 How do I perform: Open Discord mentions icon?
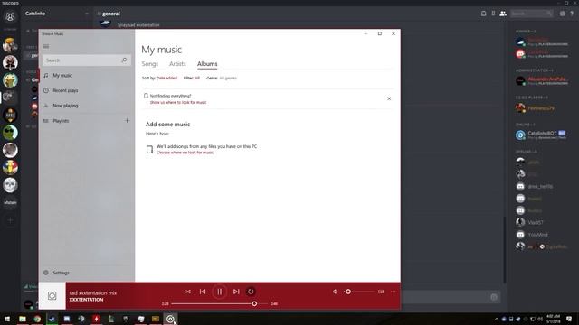tap(562, 14)
